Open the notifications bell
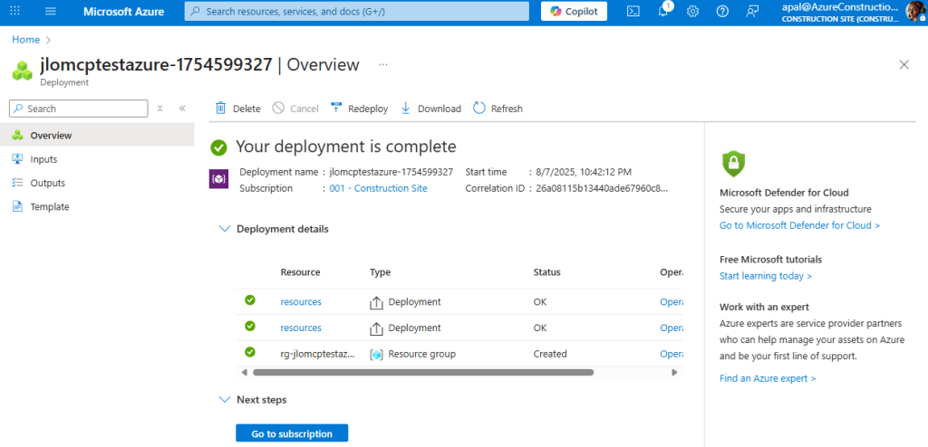 point(663,11)
